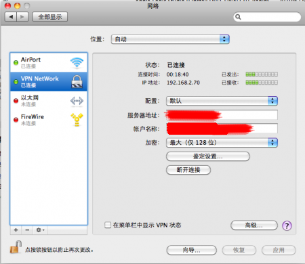Open the 配置 configuration dropdown showing 默认

click(x=222, y=101)
